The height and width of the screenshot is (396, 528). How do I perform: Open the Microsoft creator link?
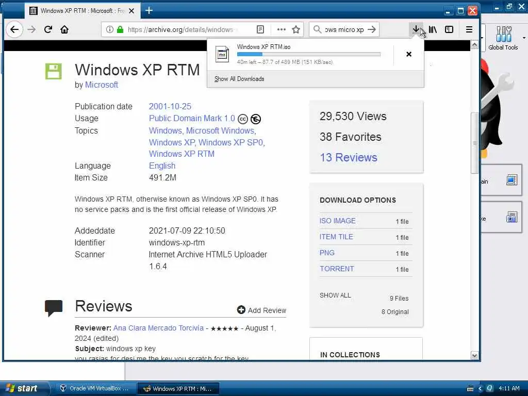click(102, 85)
